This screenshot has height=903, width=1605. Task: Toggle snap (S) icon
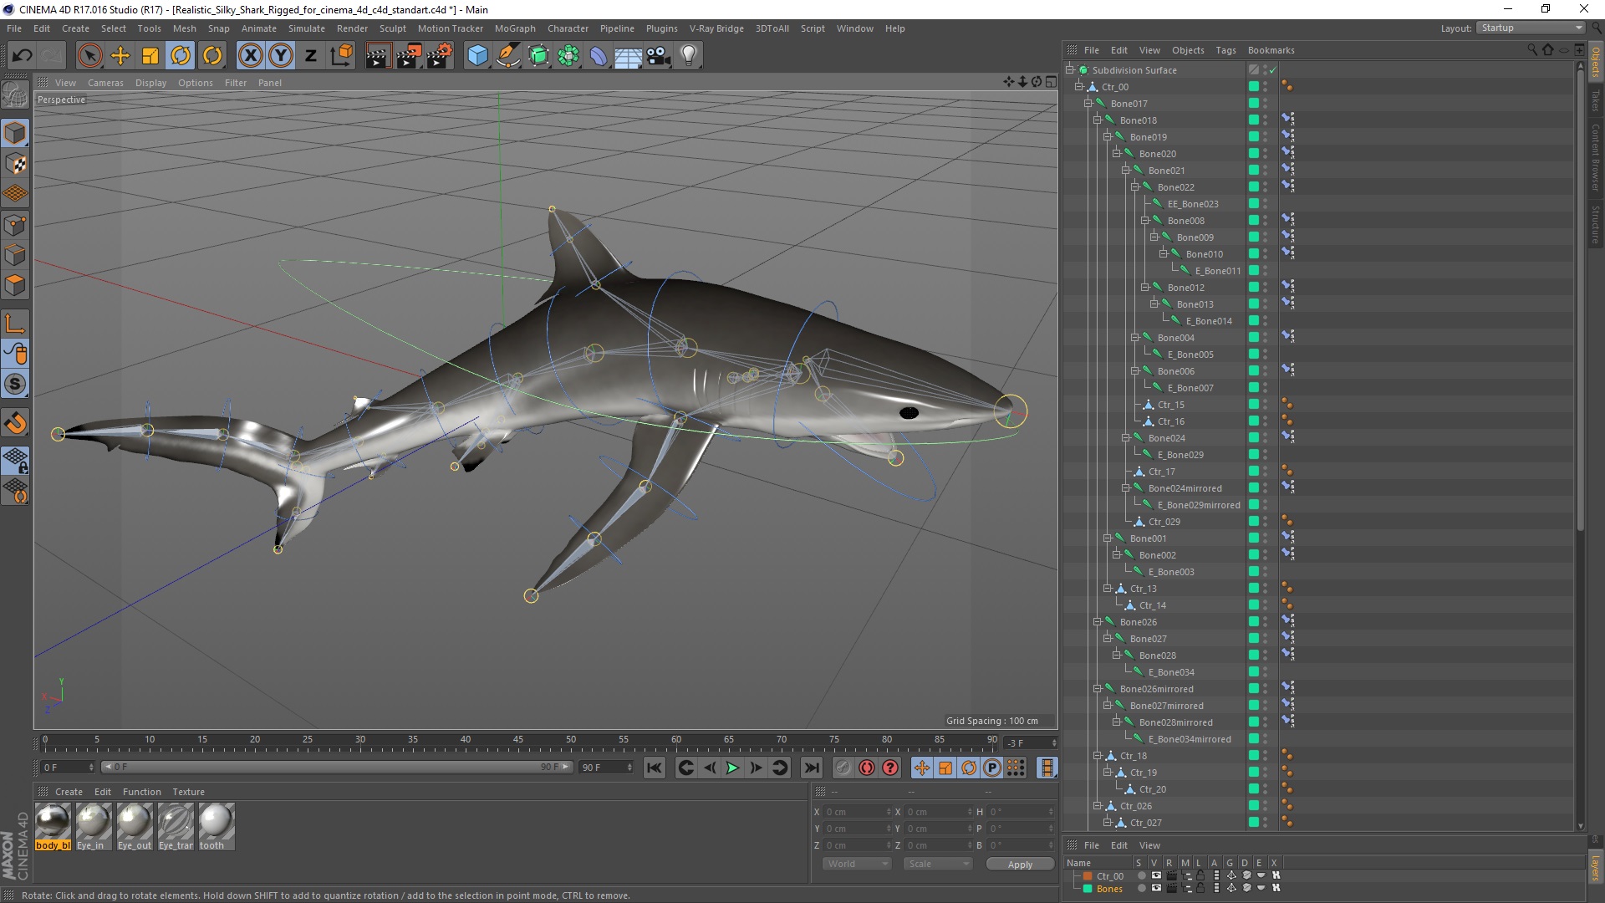click(15, 385)
